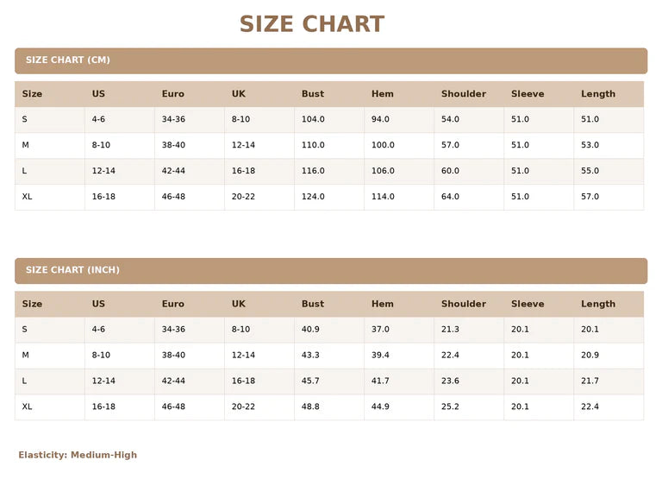
Task: Select the SIZE CHART (CM) header bar
Action: [x=331, y=60]
